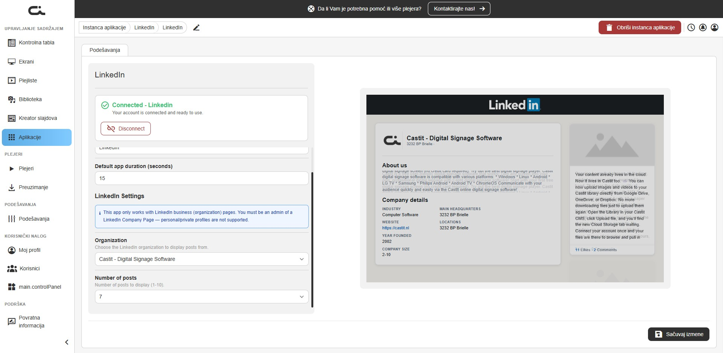Click the Default app duration input field
The width and height of the screenshot is (723, 353).
[x=202, y=178]
